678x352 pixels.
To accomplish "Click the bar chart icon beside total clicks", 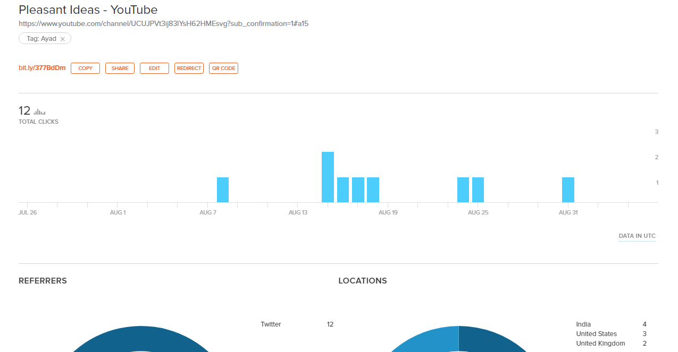I will [x=39, y=112].
